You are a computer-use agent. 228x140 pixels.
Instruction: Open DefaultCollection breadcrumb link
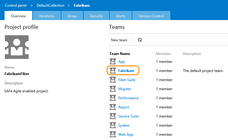pyautogui.click(x=50, y=5)
